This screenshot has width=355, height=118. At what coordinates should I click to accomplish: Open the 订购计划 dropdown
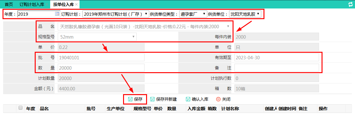point(116,14)
